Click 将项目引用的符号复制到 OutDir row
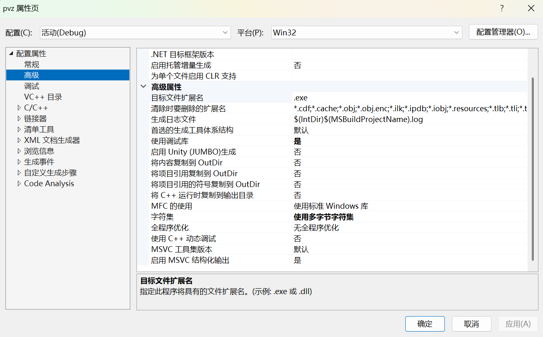The height and width of the screenshot is (337, 543). [338, 185]
